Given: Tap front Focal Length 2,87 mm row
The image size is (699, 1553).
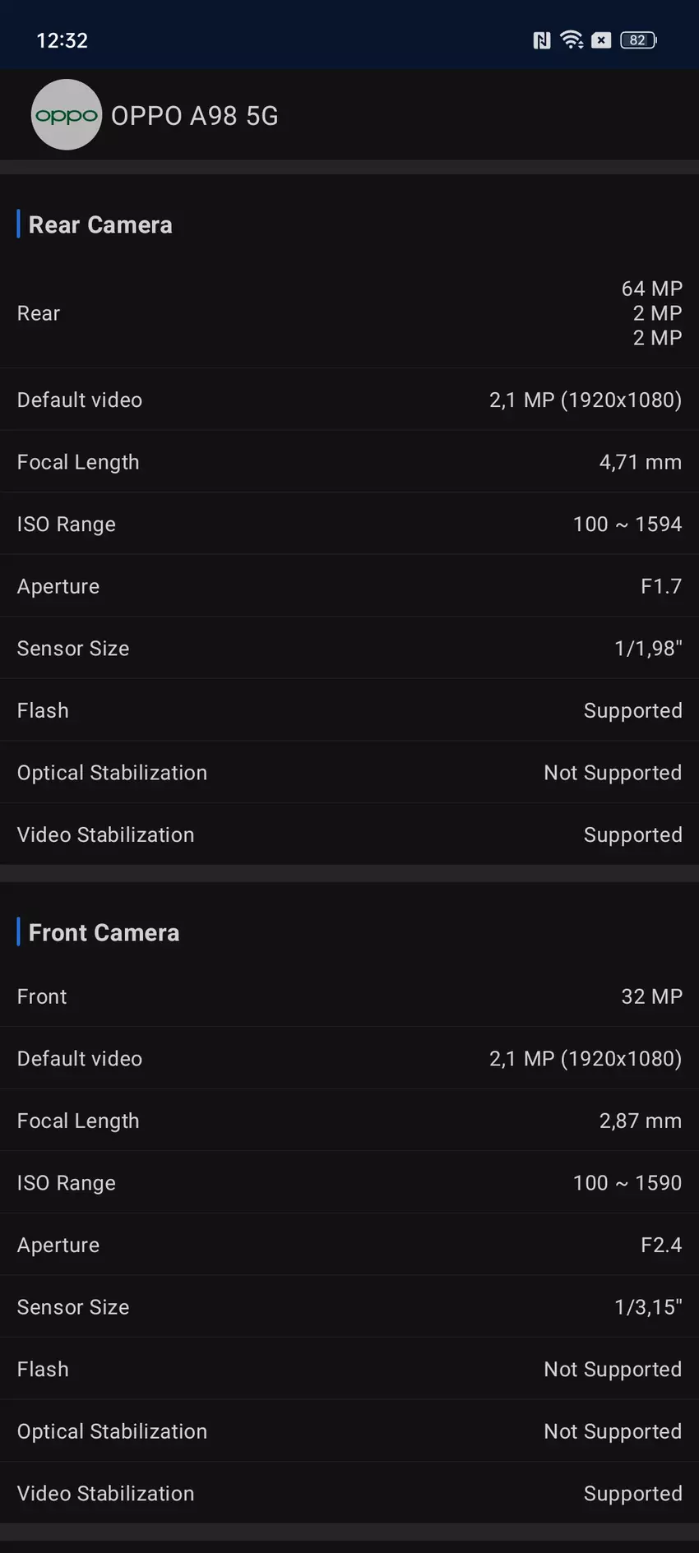Looking at the screenshot, I should pyautogui.click(x=349, y=1121).
